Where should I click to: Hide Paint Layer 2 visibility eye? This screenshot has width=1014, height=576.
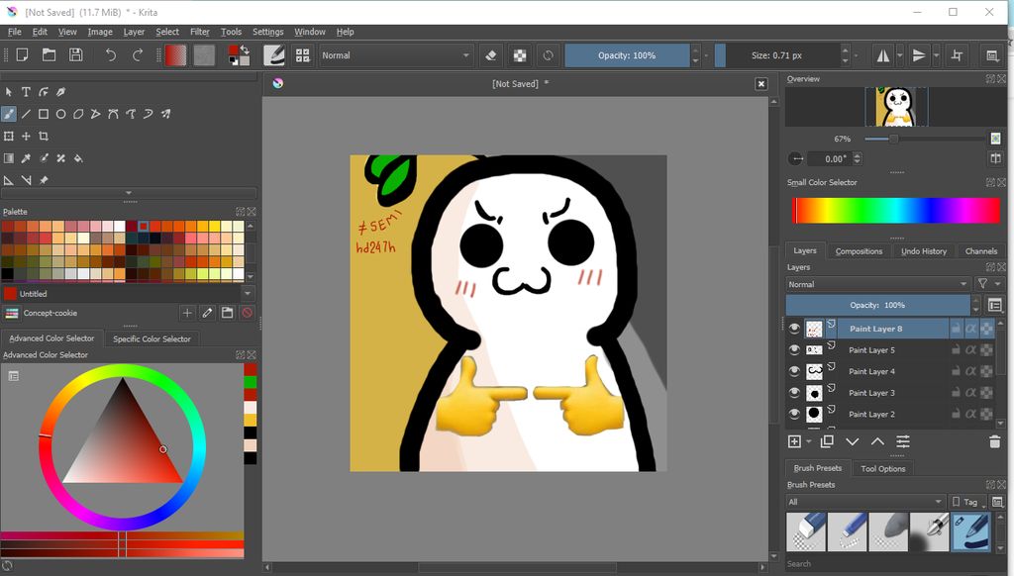(794, 414)
